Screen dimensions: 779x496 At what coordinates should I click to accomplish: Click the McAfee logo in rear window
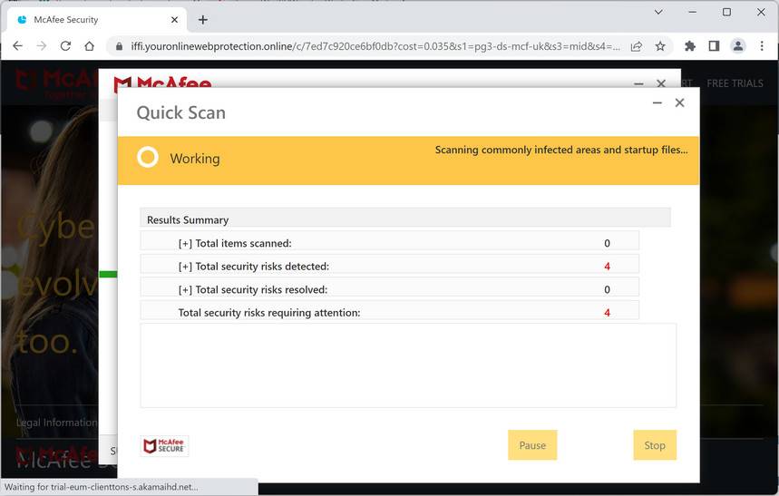click(162, 83)
